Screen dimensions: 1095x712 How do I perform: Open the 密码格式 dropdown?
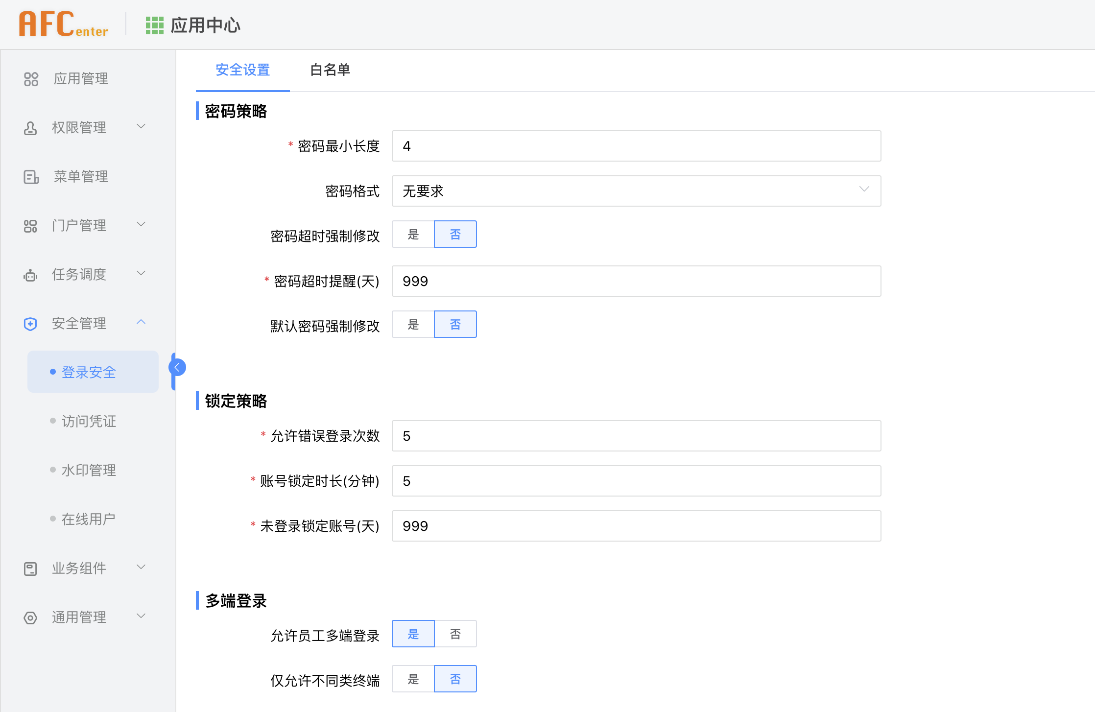[636, 191]
